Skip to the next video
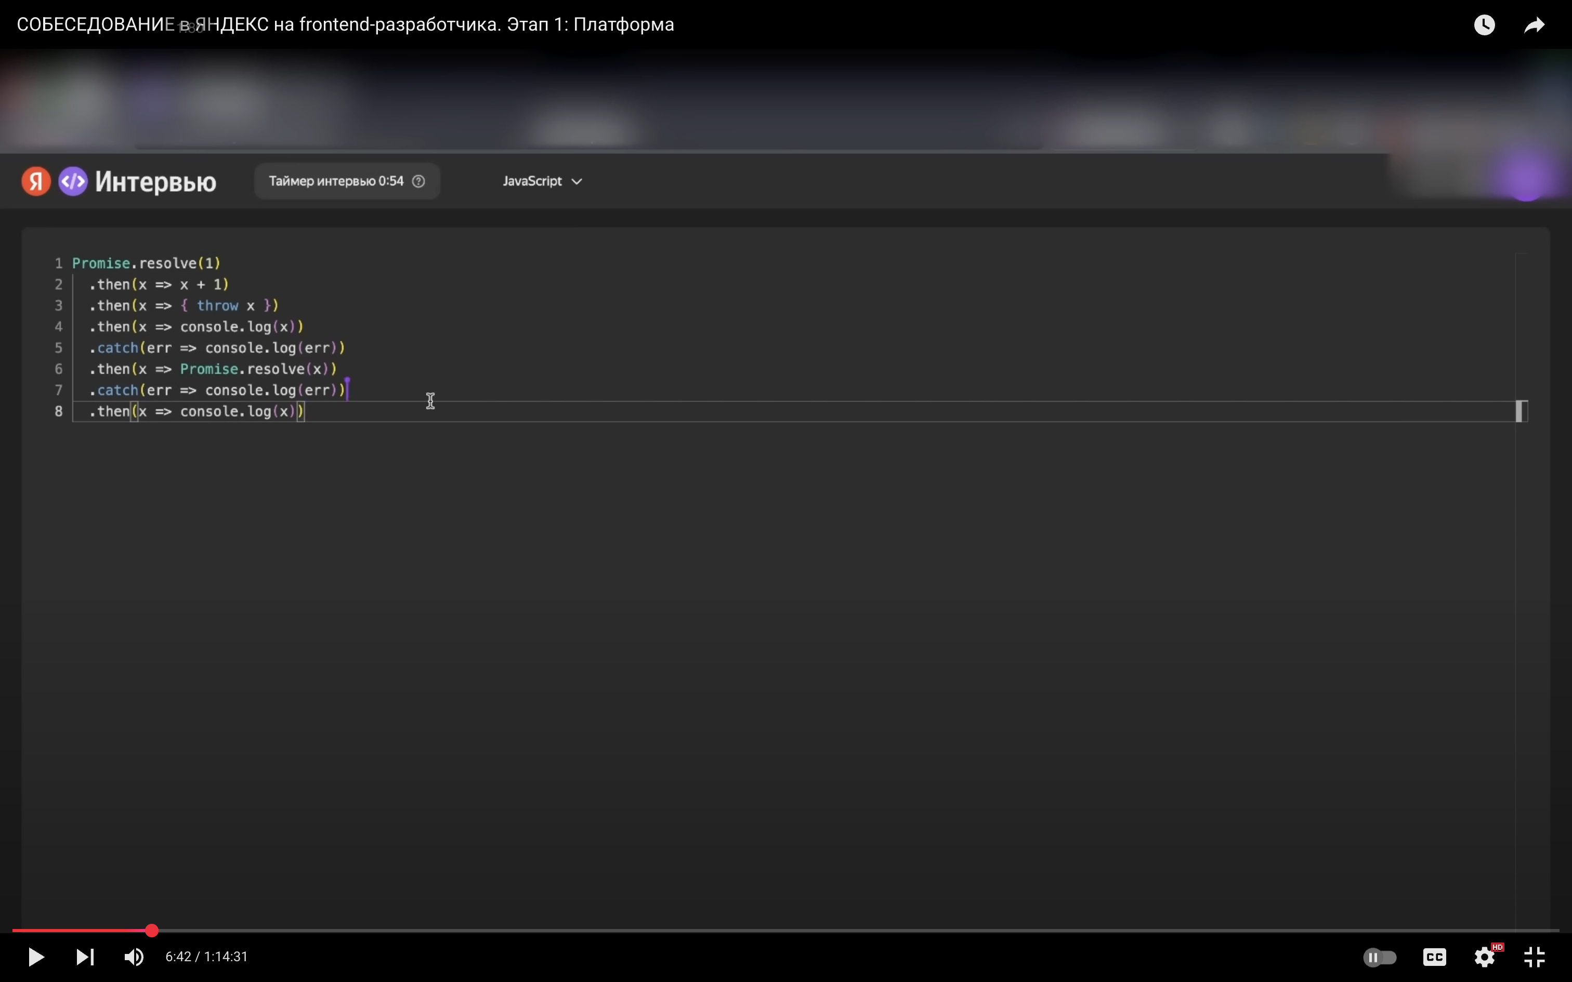The height and width of the screenshot is (982, 1572). tap(85, 957)
